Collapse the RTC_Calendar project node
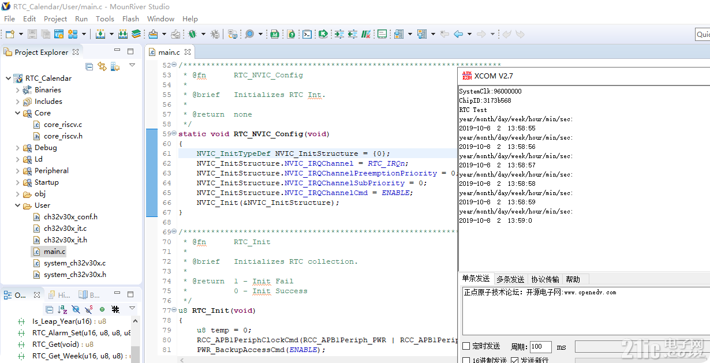710x363 pixels. 8,78
